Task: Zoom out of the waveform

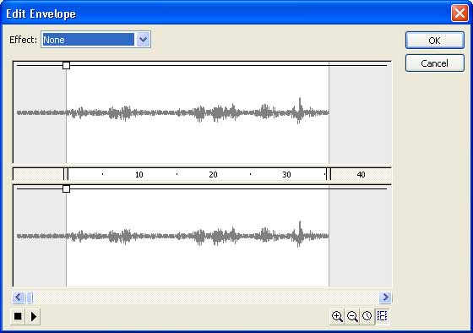Action: (352, 316)
